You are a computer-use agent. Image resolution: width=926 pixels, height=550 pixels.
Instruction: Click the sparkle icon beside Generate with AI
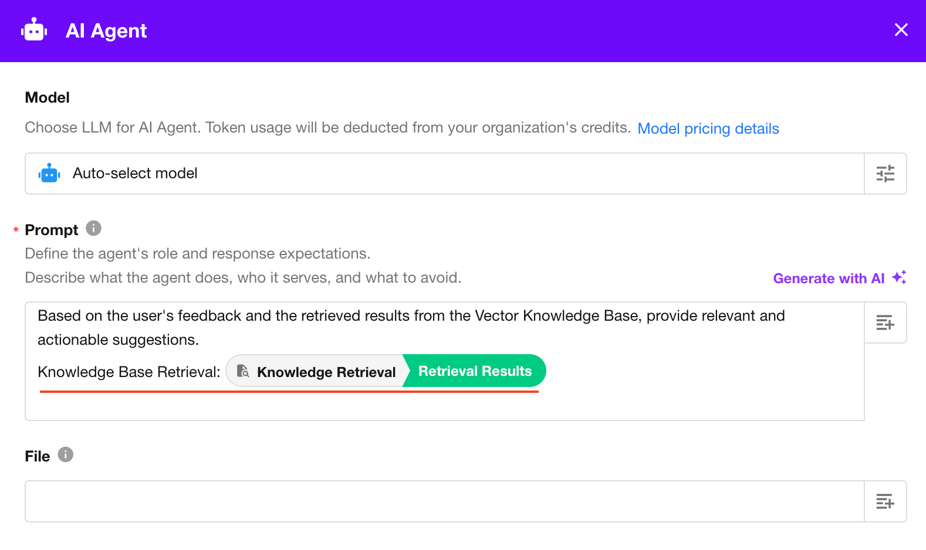899,277
